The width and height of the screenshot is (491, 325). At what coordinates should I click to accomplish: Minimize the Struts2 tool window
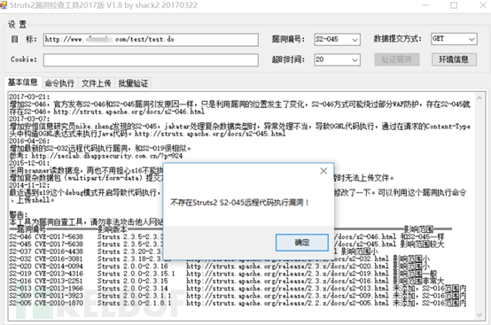[425, 5]
